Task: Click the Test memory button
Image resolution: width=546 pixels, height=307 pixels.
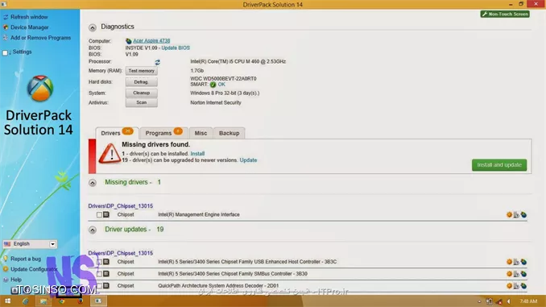Action: tap(142, 71)
